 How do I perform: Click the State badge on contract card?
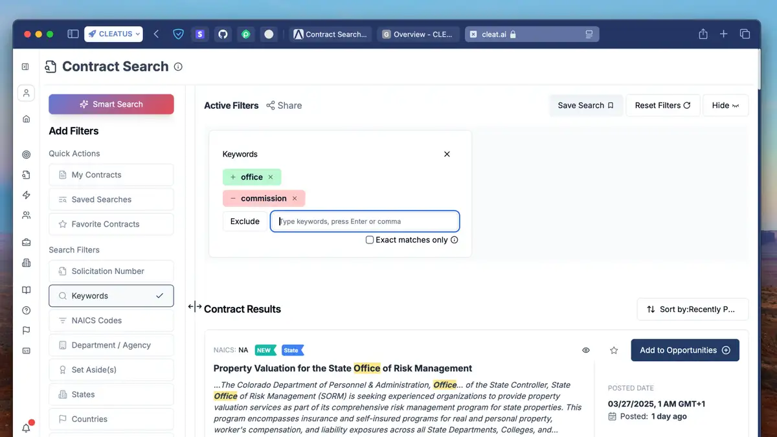click(x=292, y=350)
